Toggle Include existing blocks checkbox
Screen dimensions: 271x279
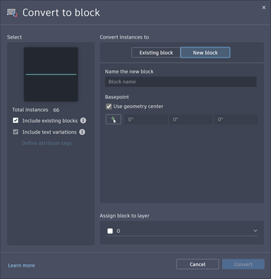pyautogui.click(x=16, y=120)
